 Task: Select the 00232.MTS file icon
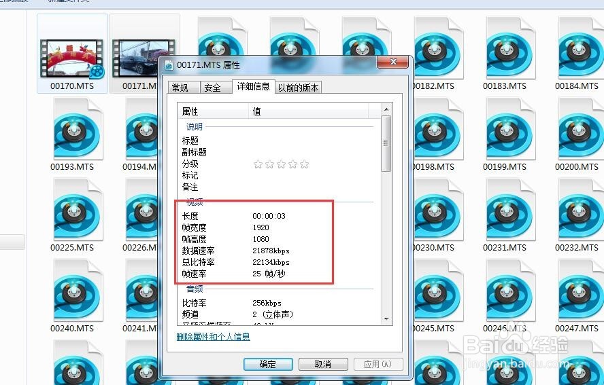pyautogui.click(x=582, y=210)
